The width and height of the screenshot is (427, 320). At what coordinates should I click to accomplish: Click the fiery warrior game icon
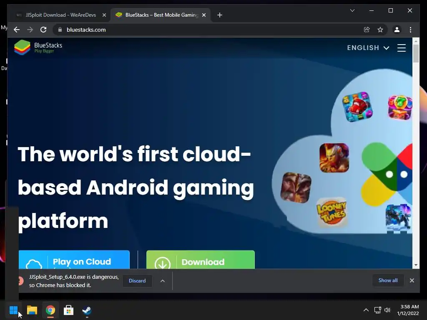tap(334, 158)
